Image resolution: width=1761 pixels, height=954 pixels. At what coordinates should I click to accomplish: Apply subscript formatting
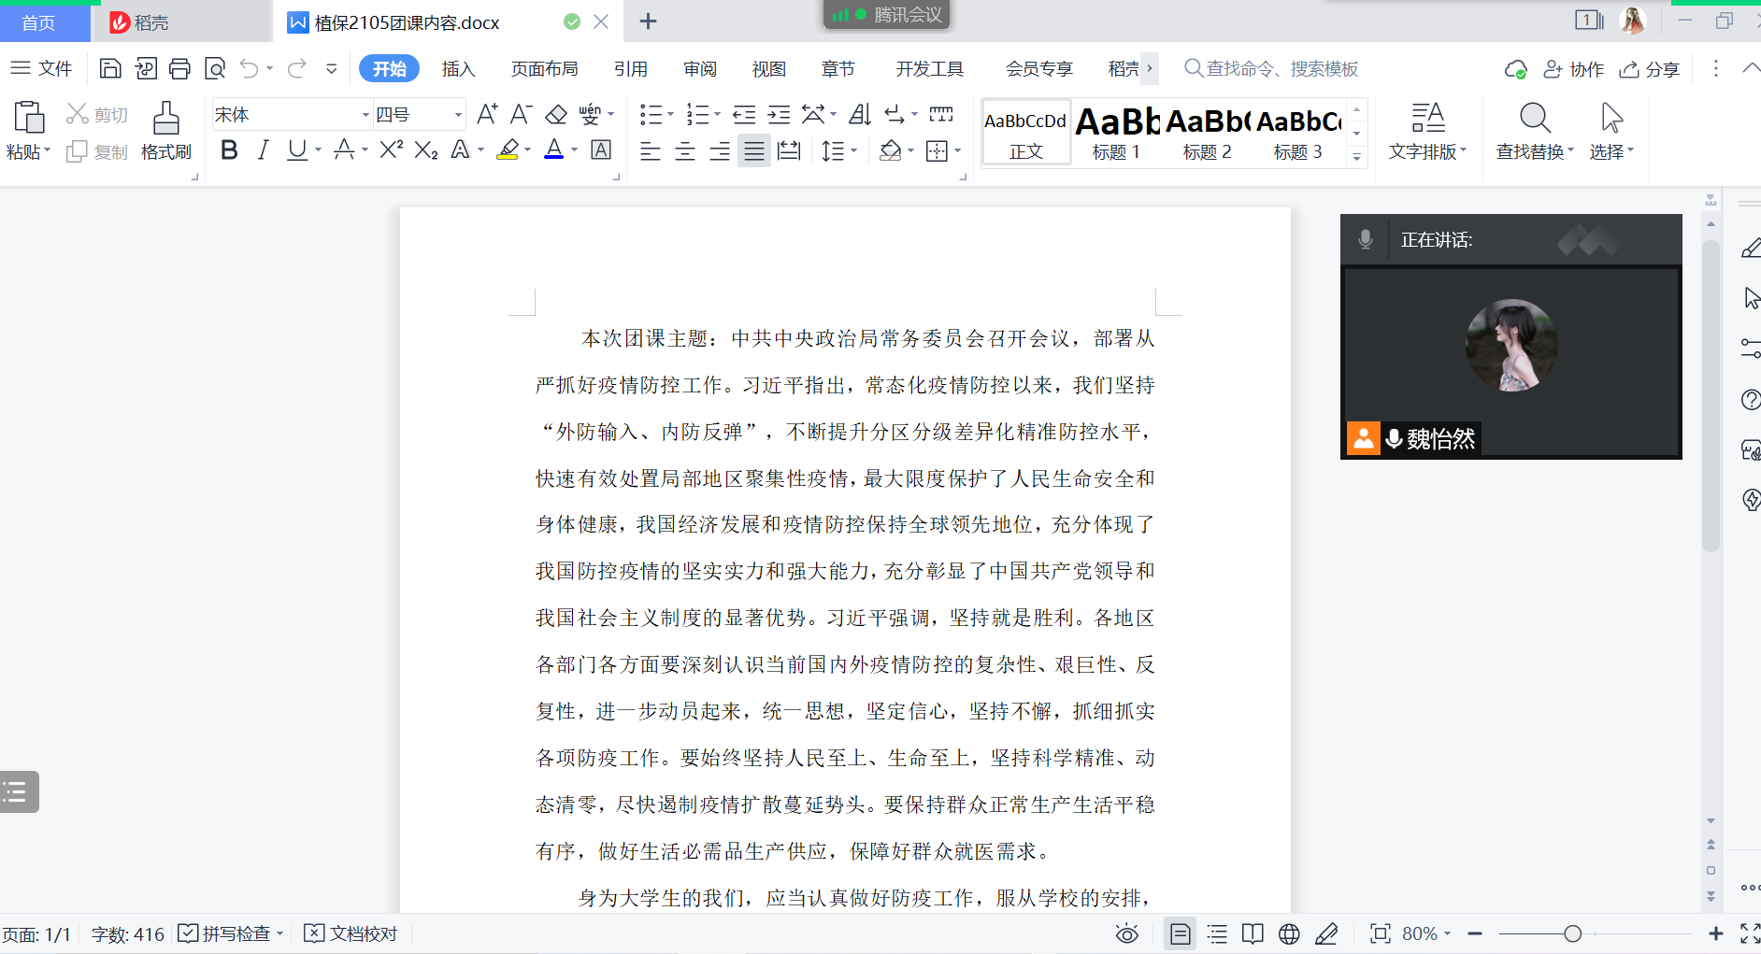426,150
